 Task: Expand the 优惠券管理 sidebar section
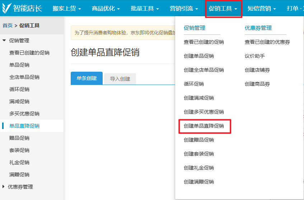pos(20,187)
